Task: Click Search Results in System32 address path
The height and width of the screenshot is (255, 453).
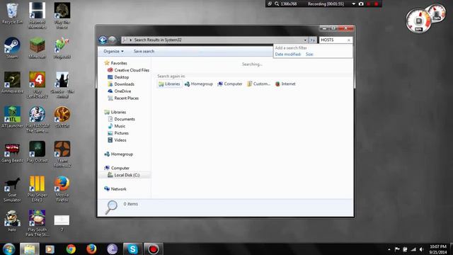Action: coord(158,40)
